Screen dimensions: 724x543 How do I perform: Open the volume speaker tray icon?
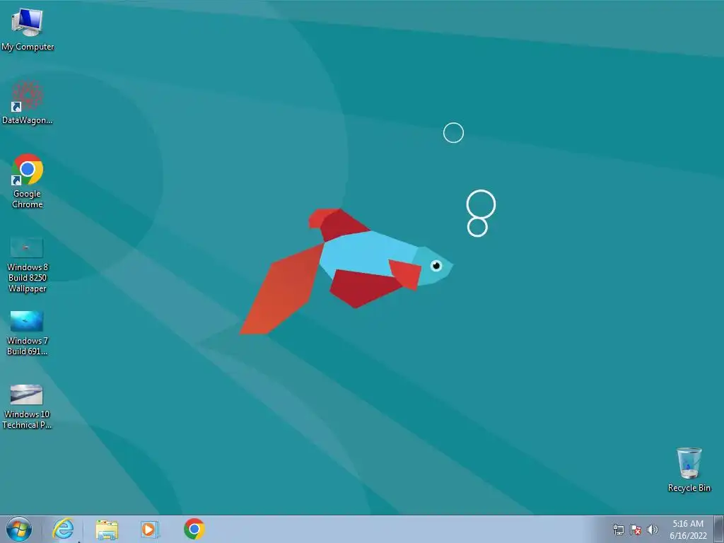pos(652,530)
